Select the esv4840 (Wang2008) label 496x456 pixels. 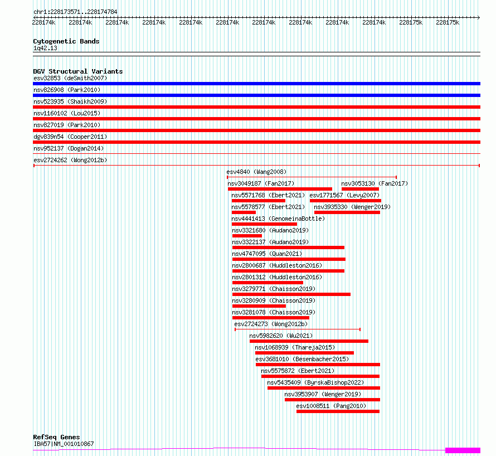(x=256, y=172)
